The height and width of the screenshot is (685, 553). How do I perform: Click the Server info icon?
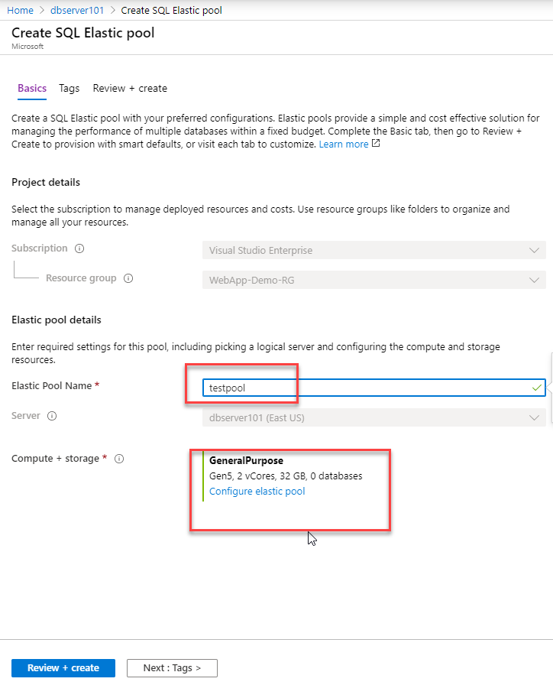tap(52, 416)
